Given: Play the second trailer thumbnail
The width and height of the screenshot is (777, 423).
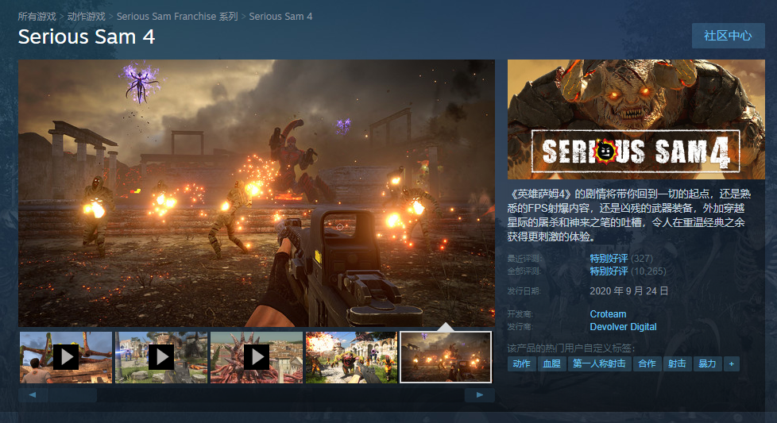Looking at the screenshot, I should click(161, 357).
